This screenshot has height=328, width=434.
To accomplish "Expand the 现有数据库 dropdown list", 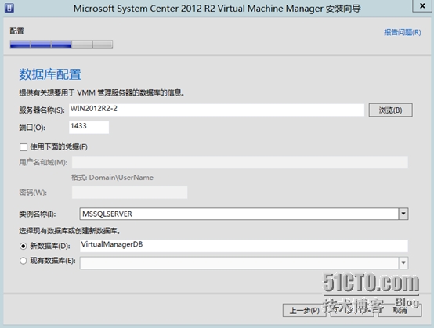I will tap(403, 263).
